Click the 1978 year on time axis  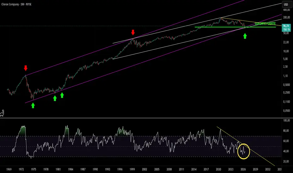point(46,170)
